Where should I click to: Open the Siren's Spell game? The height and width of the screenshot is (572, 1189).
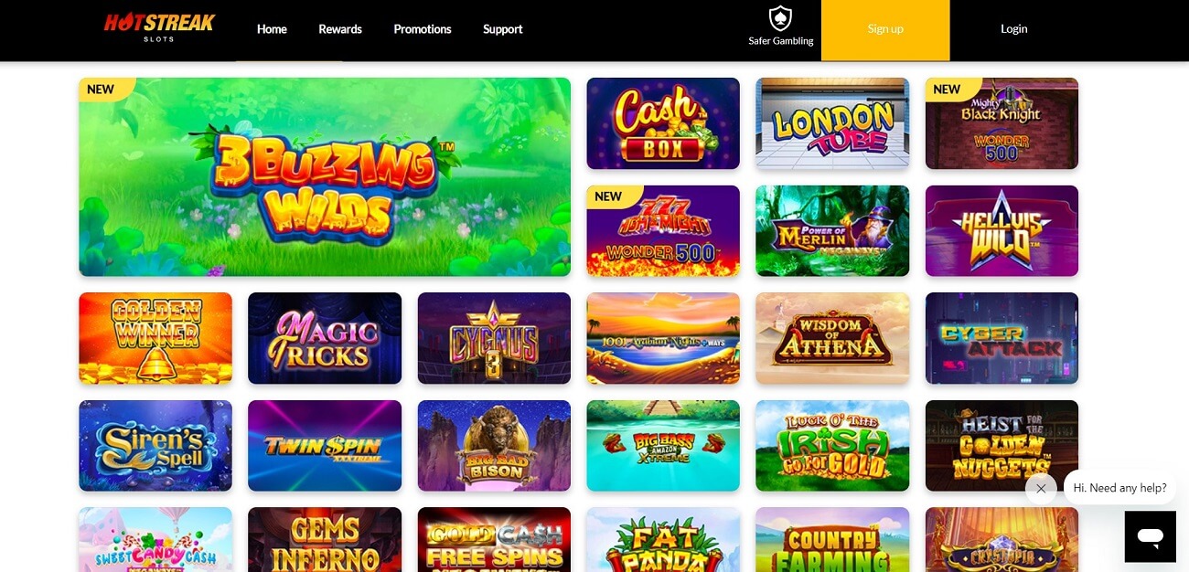155,446
